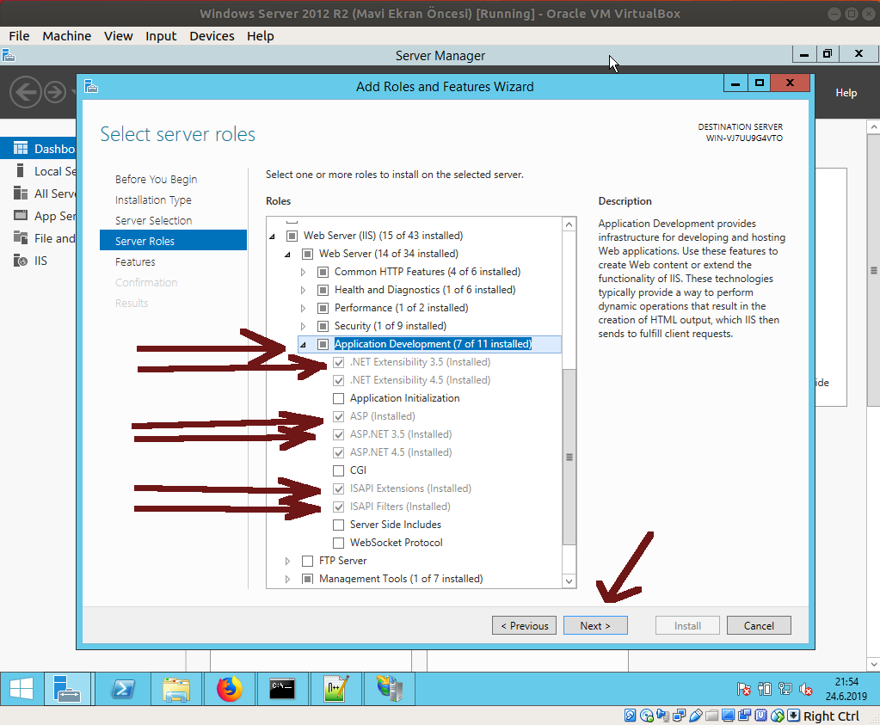Go to the Features step
This screenshot has height=725, width=880.
click(x=135, y=261)
